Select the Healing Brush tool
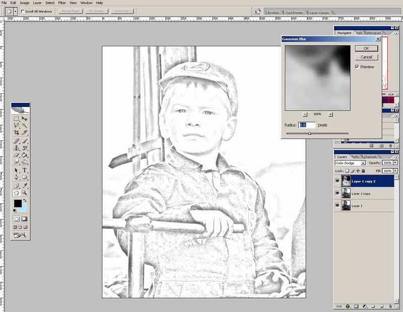 (17, 141)
